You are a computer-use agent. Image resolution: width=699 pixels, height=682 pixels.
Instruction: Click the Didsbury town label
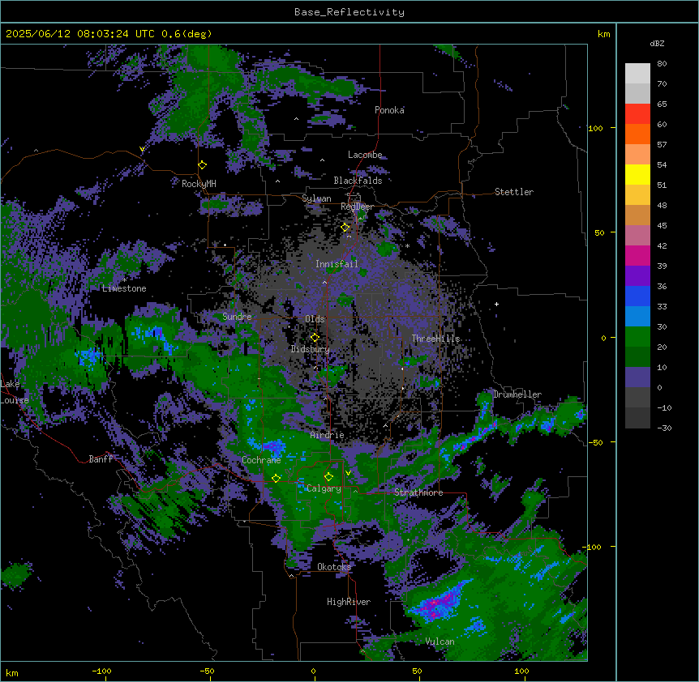tap(311, 349)
